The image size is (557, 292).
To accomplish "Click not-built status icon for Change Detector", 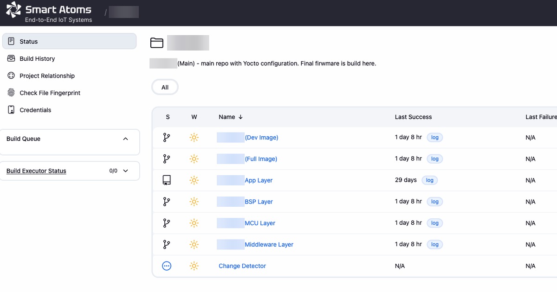I will [167, 266].
